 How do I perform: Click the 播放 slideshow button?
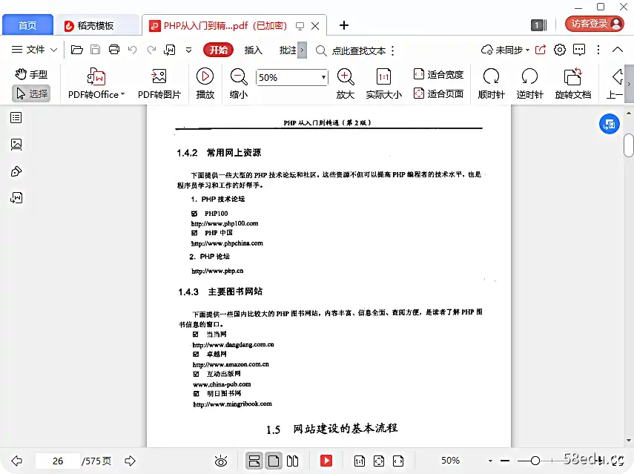click(205, 84)
